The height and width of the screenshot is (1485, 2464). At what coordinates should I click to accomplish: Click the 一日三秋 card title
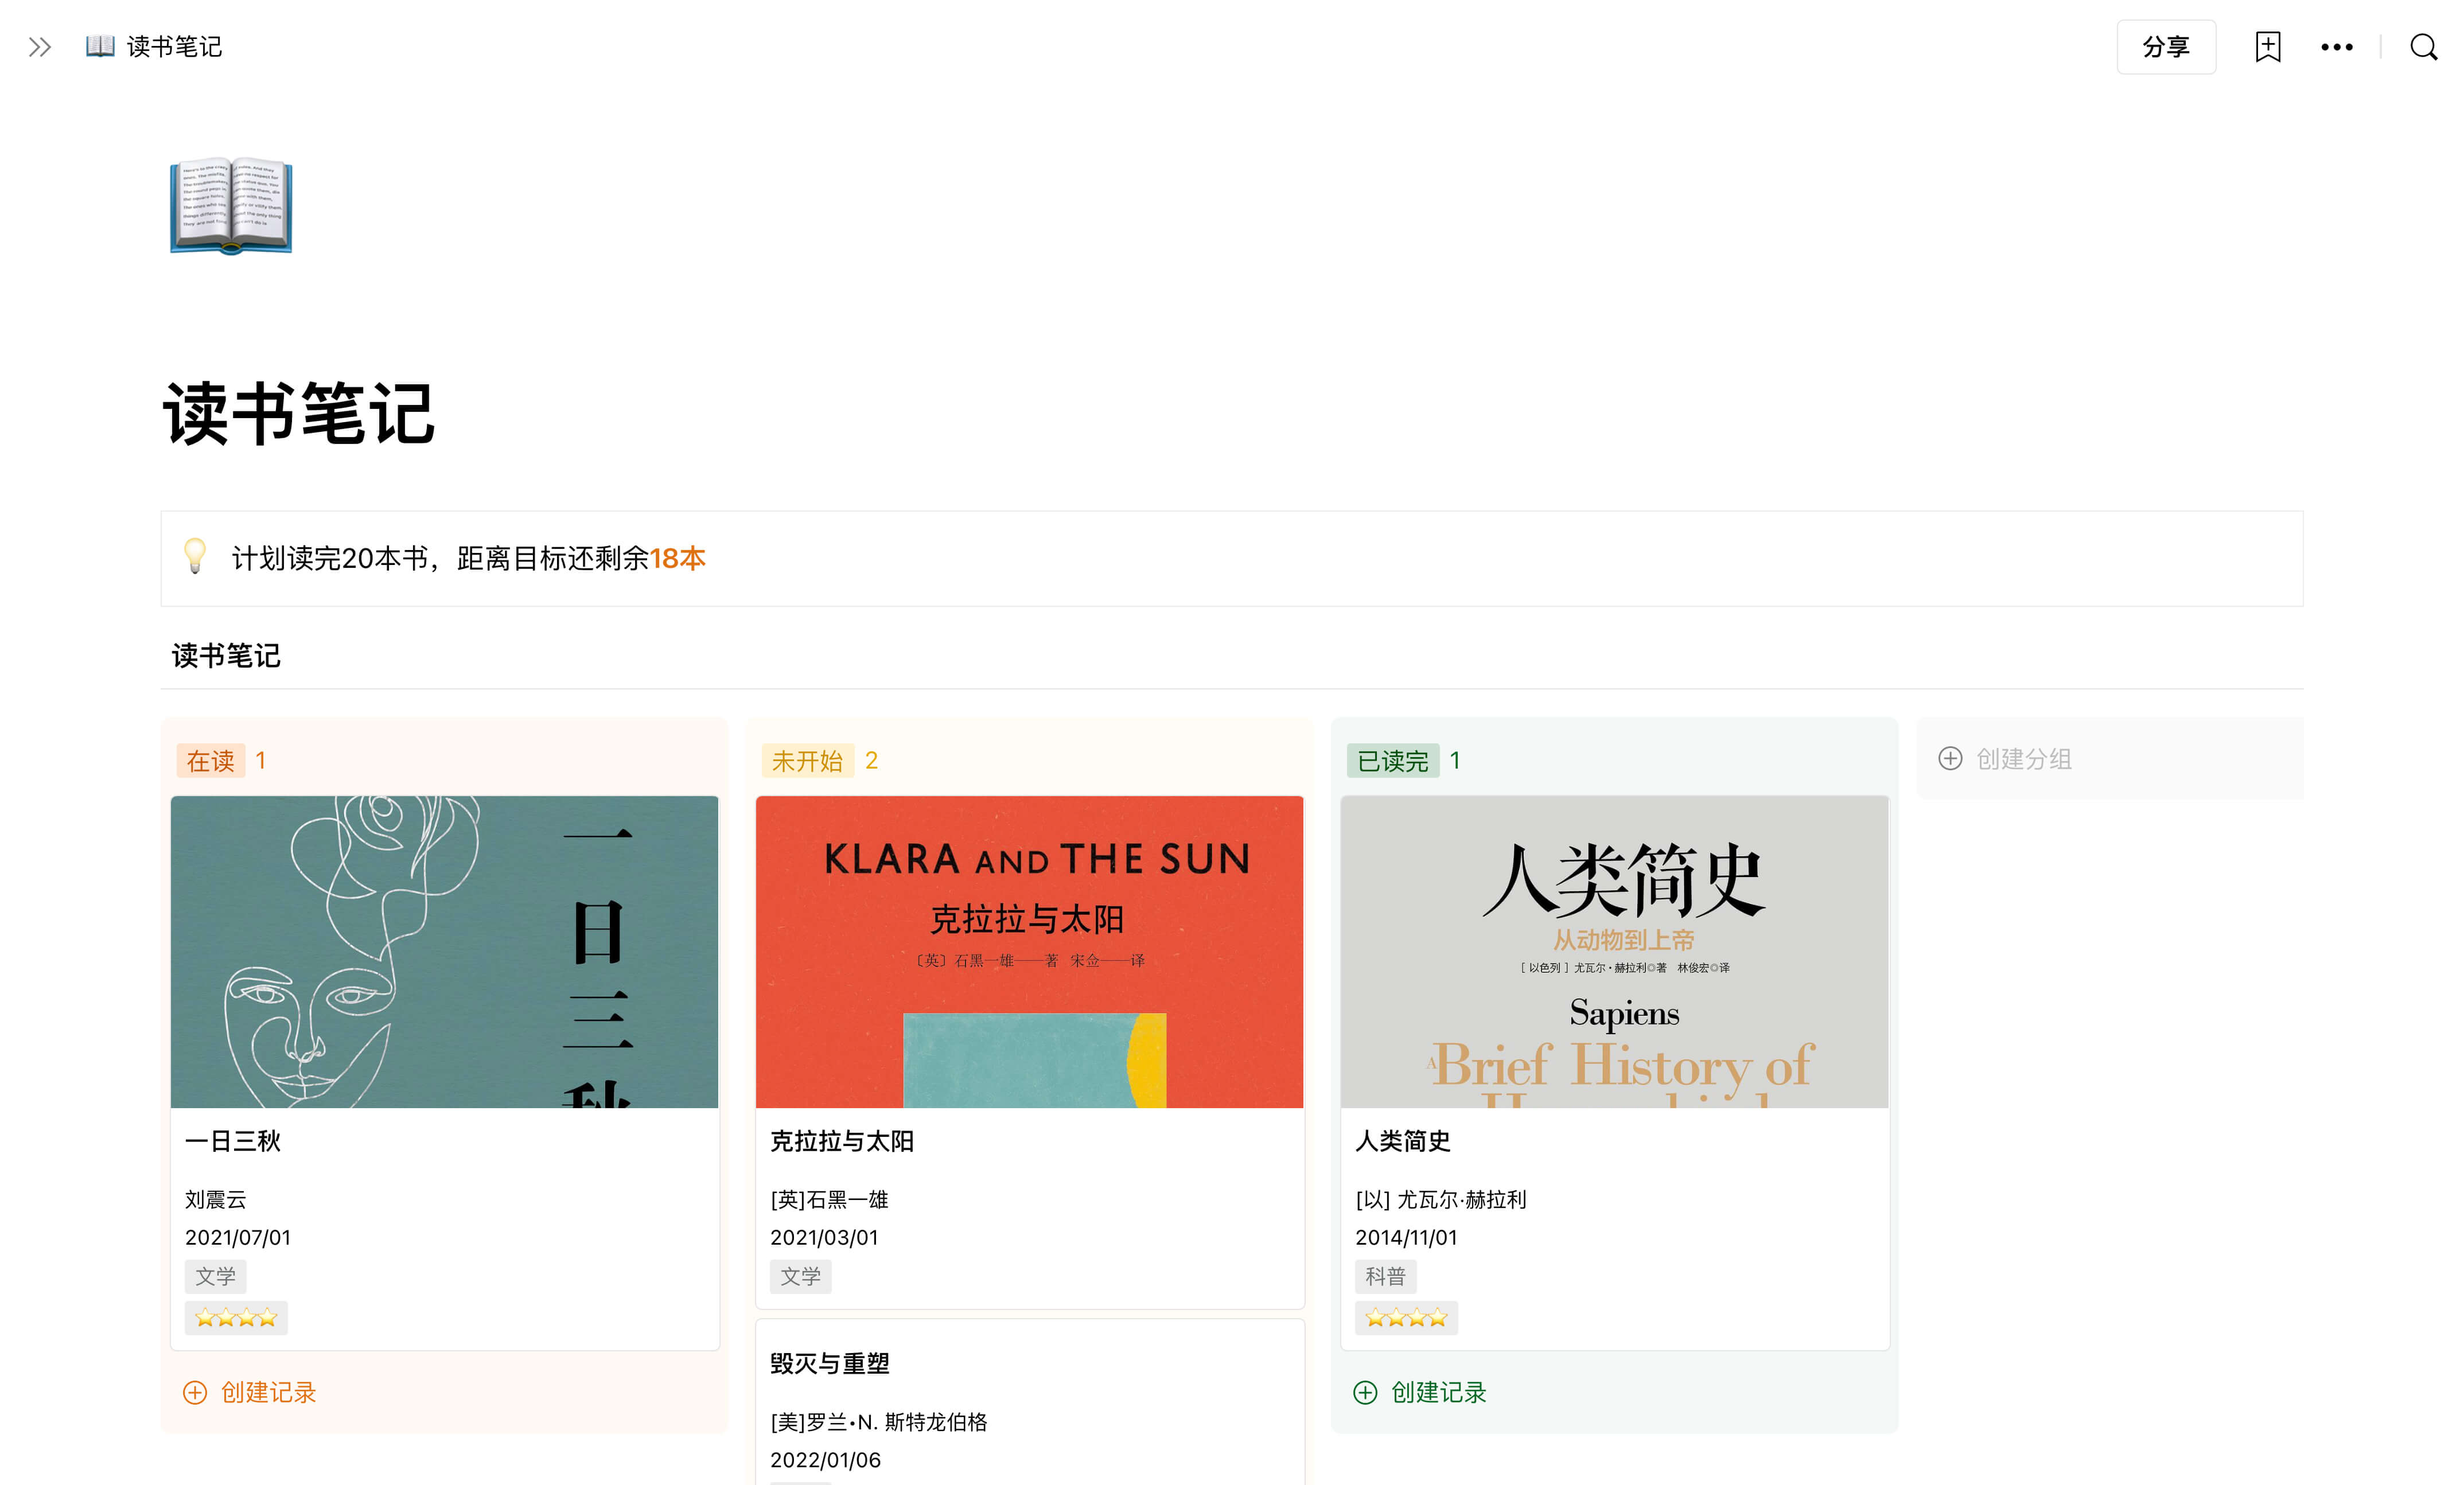coord(232,1141)
